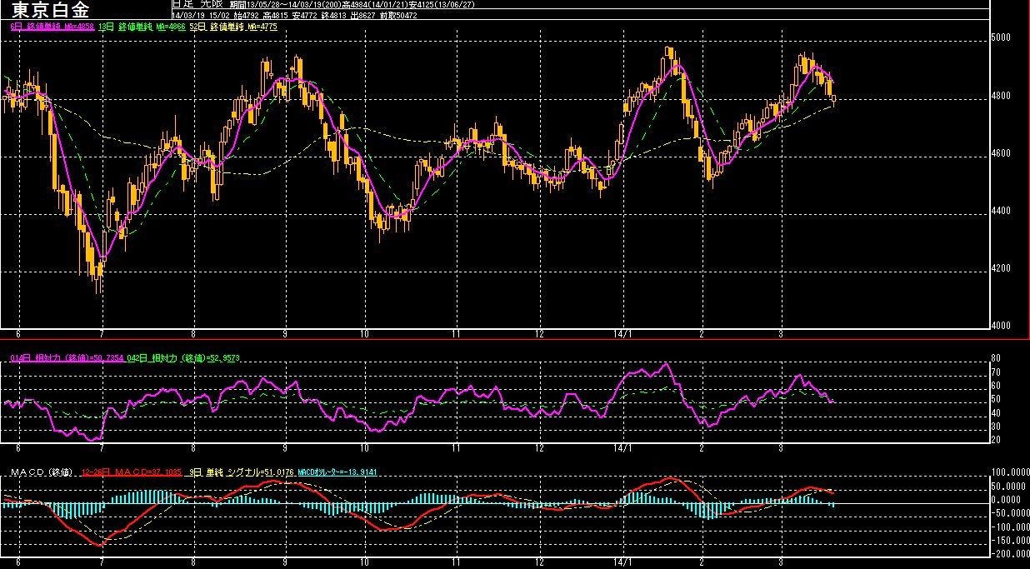Click the MACD (終値) panel title
Image resolution: width=1030 pixels, height=569 pixels.
[x=42, y=472]
